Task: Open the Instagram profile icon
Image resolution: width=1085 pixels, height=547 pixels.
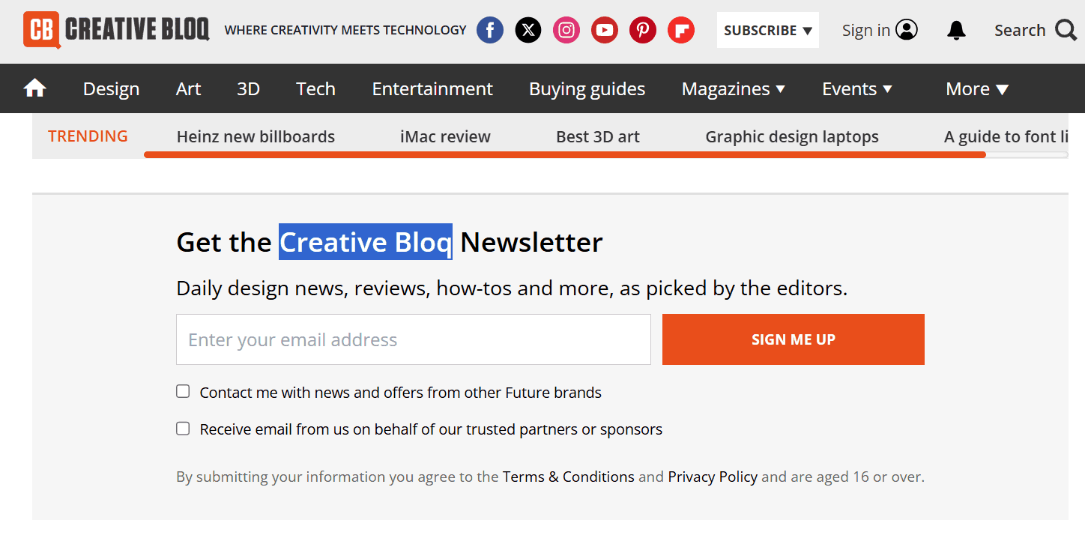Action: (x=566, y=30)
